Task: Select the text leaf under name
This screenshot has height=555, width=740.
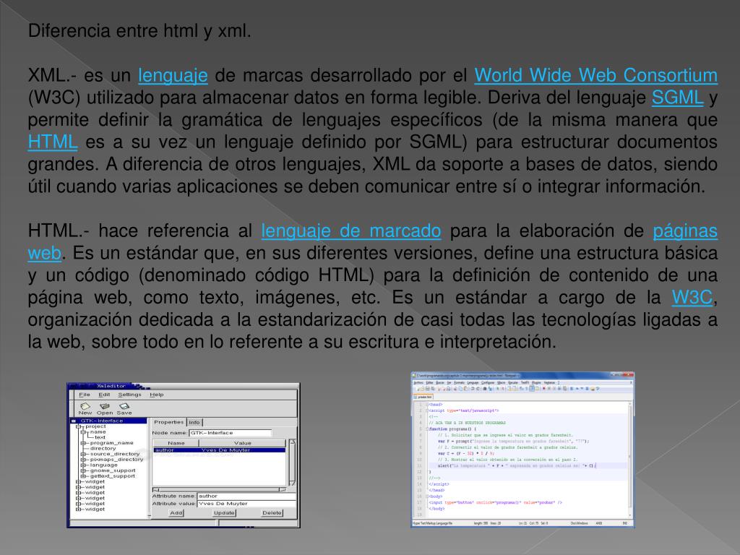Action: [100, 437]
